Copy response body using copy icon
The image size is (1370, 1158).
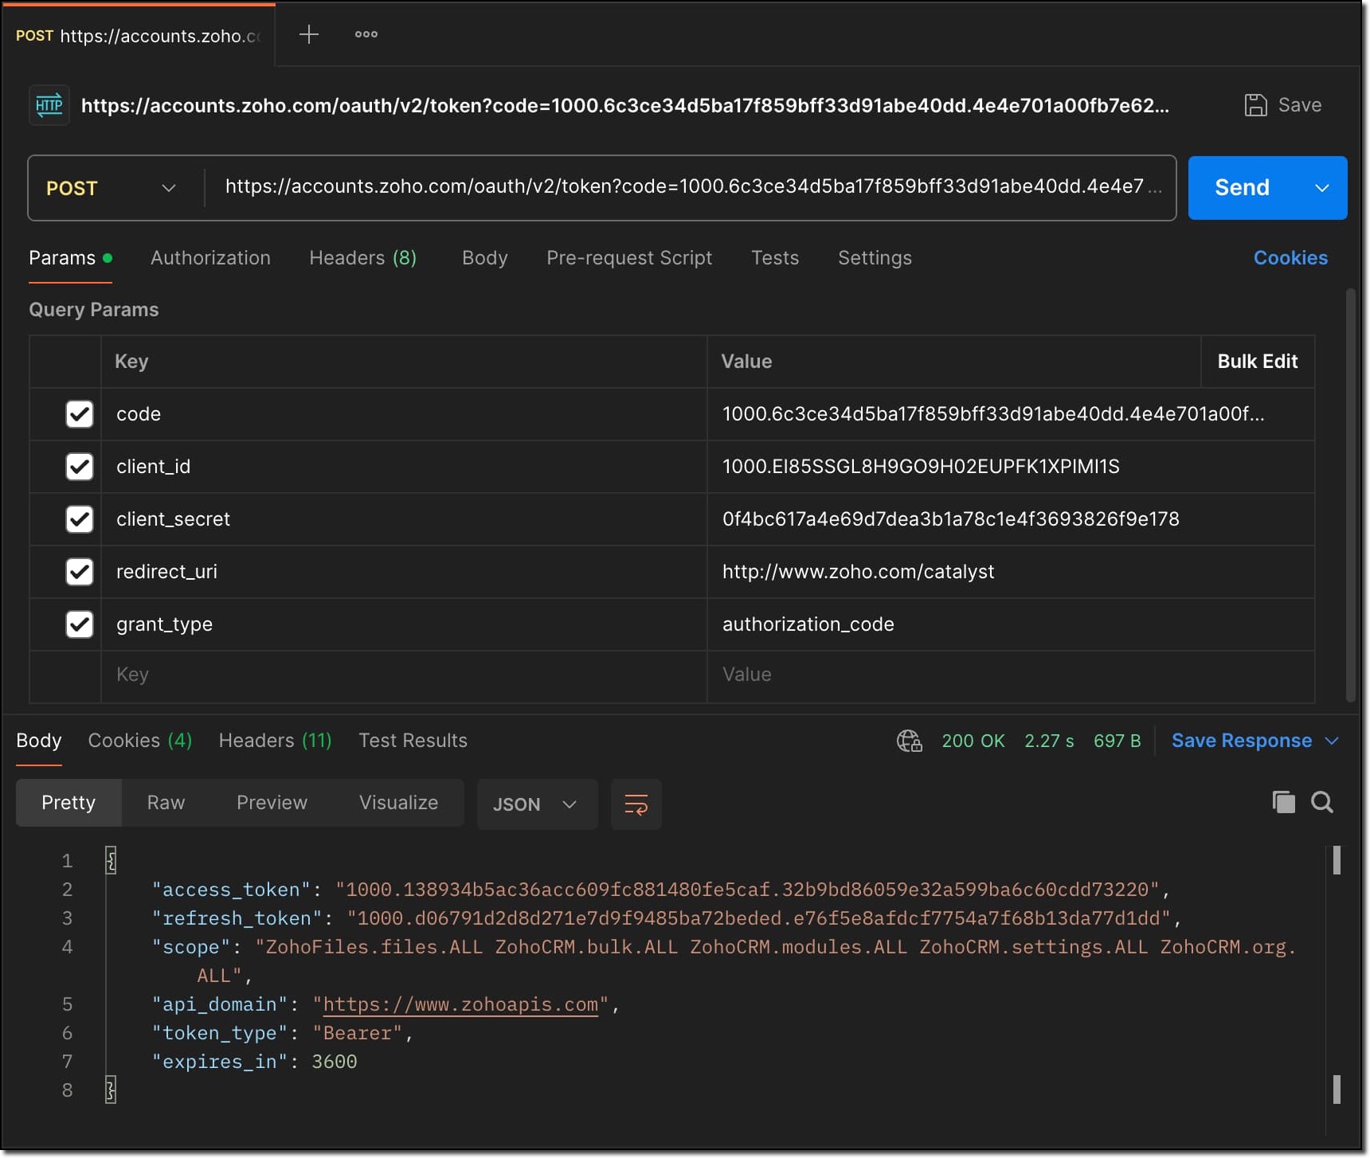click(x=1283, y=802)
